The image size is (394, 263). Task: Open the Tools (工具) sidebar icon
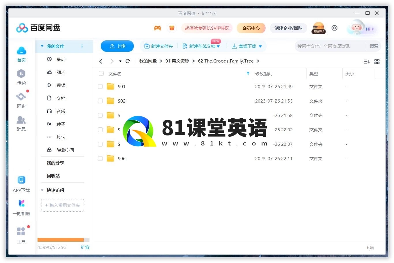click(x=21, y=231)
